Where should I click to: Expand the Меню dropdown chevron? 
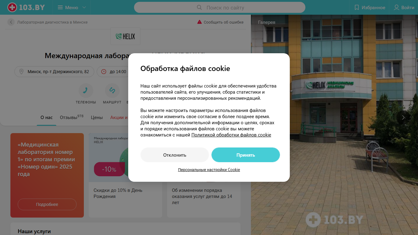[84, 7]
